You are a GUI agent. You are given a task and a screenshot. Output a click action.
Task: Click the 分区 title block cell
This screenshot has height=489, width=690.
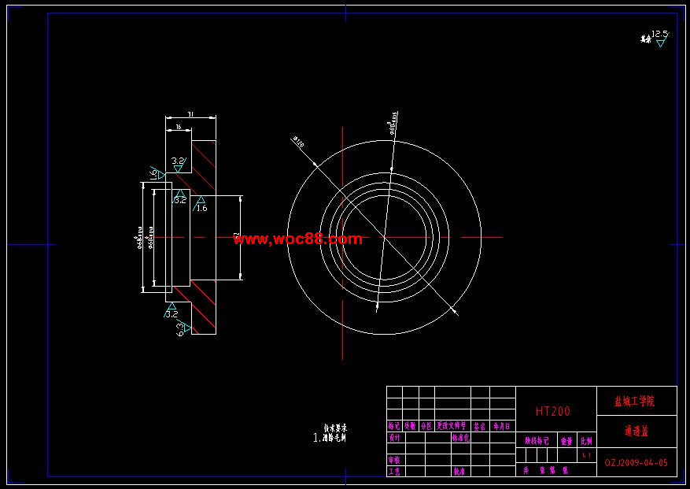tap(426, 426)
